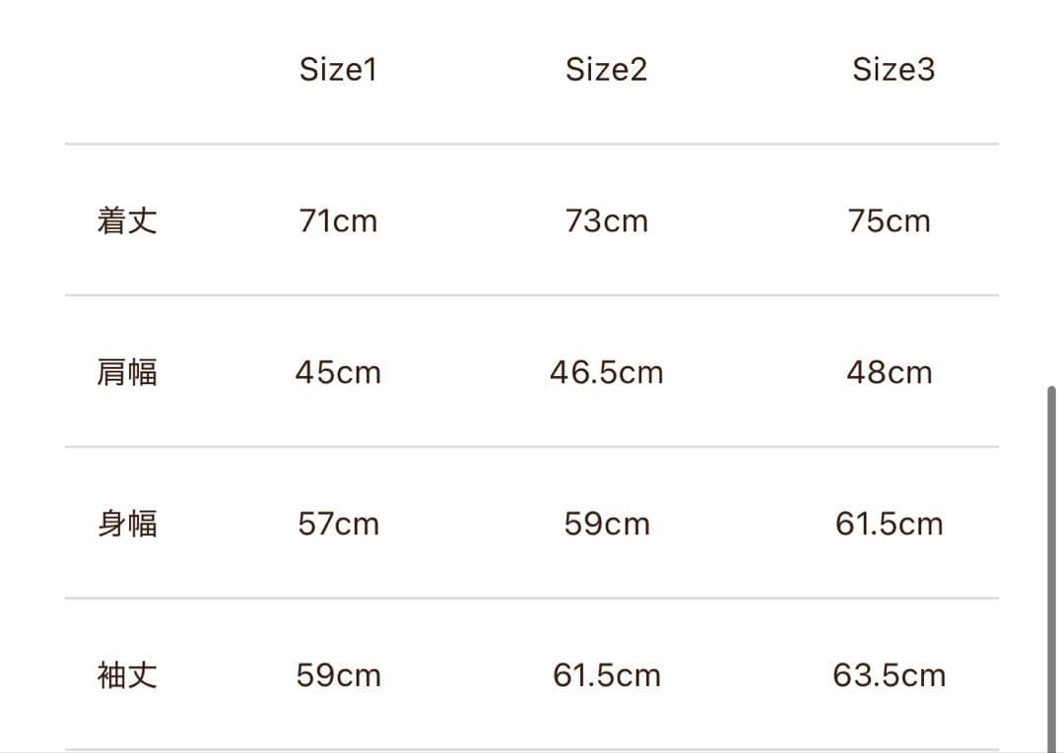1064x753 pixels.
Task: Select the 63.5cm sleeve length cell
Action: coord(889,675)
